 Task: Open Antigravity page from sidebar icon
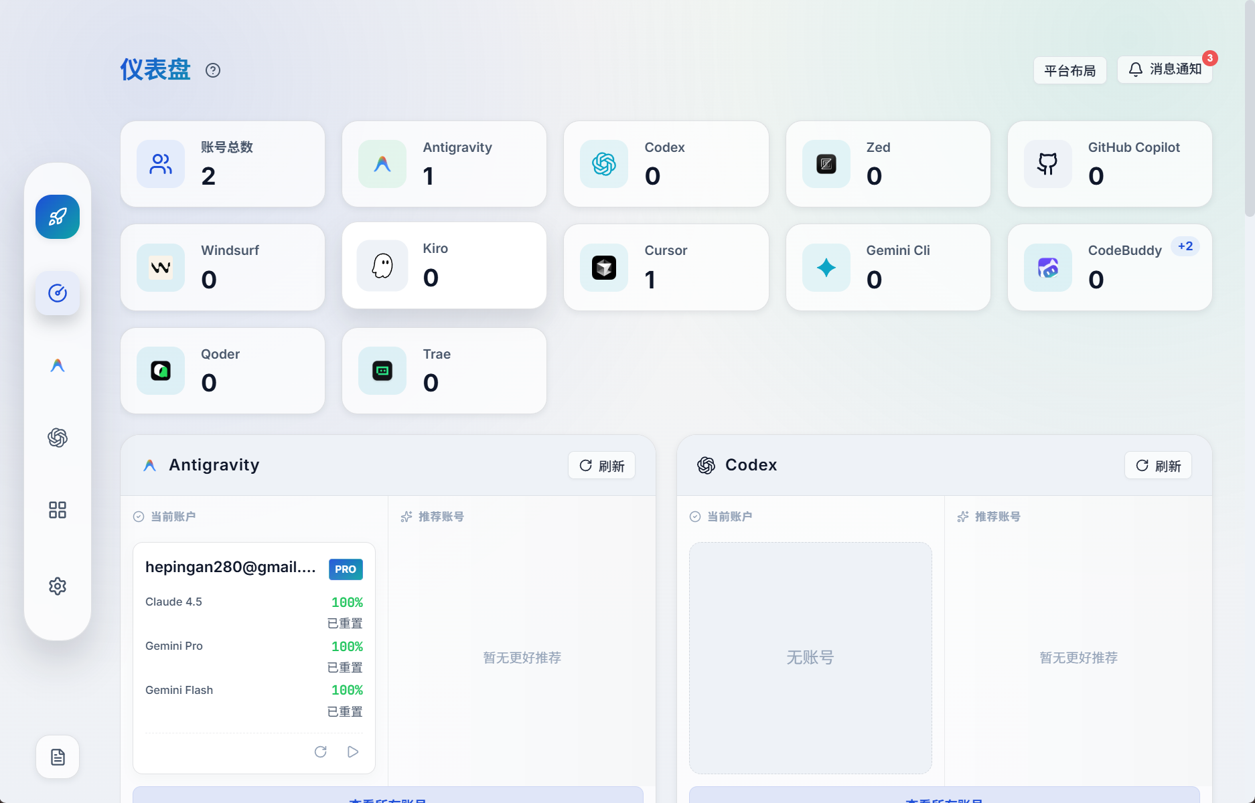coord(58,365)
